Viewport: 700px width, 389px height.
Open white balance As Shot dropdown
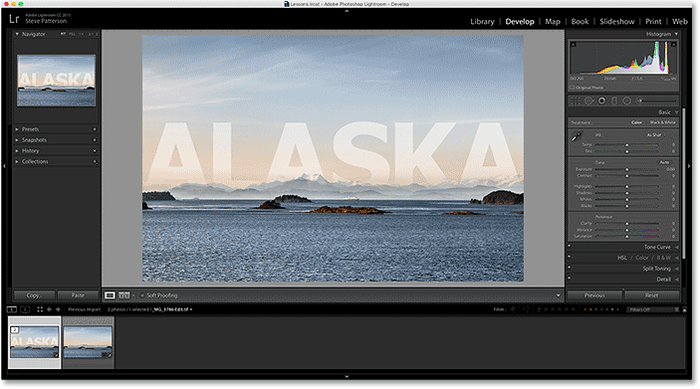pos(656,135)
